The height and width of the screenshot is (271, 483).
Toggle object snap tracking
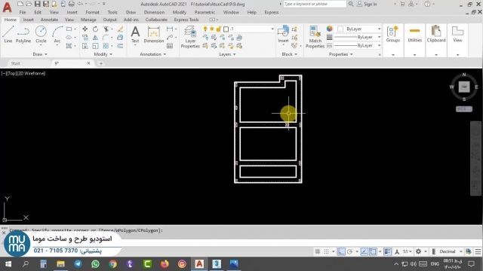364,251
